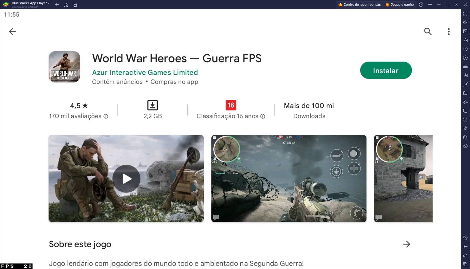Viewport: 470px width, 269px height.
Task: Open BlueStacks settings gear
Action: click(x=465, y=238)
